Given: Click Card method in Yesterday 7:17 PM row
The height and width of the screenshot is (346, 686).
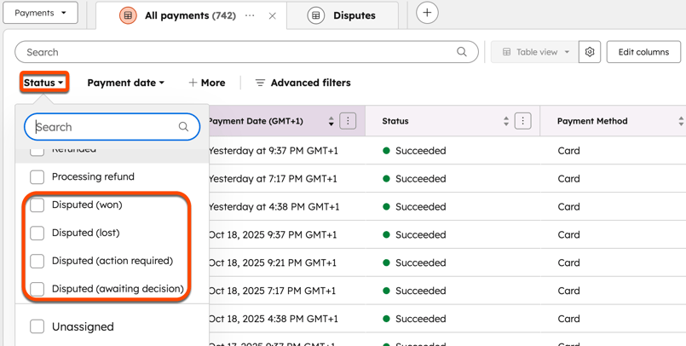Looking at the screenshot, I should 568,179.
